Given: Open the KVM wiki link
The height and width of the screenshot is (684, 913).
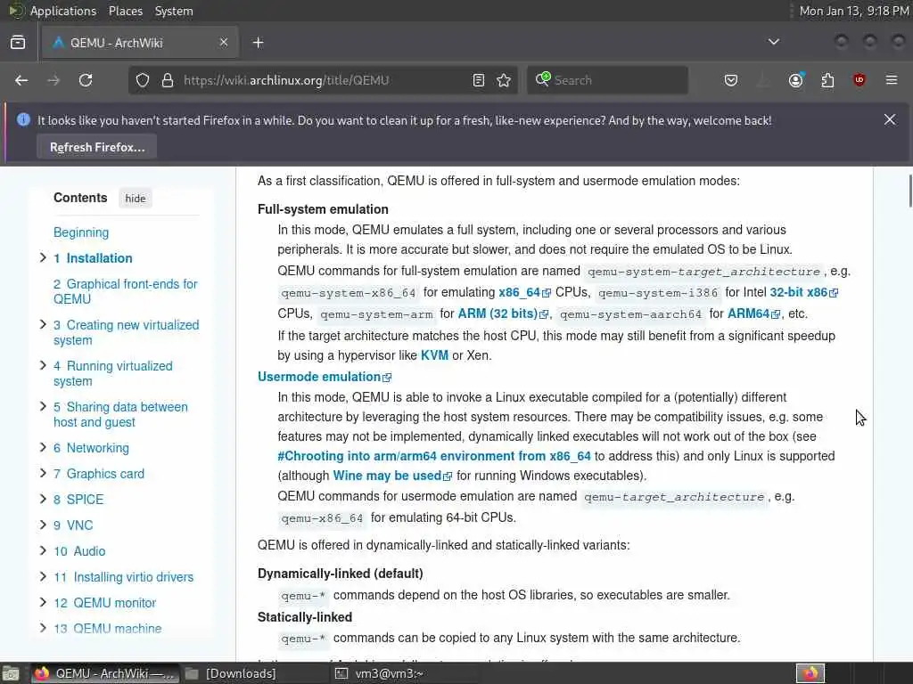Looking at the screenshot, I should 434,355.
